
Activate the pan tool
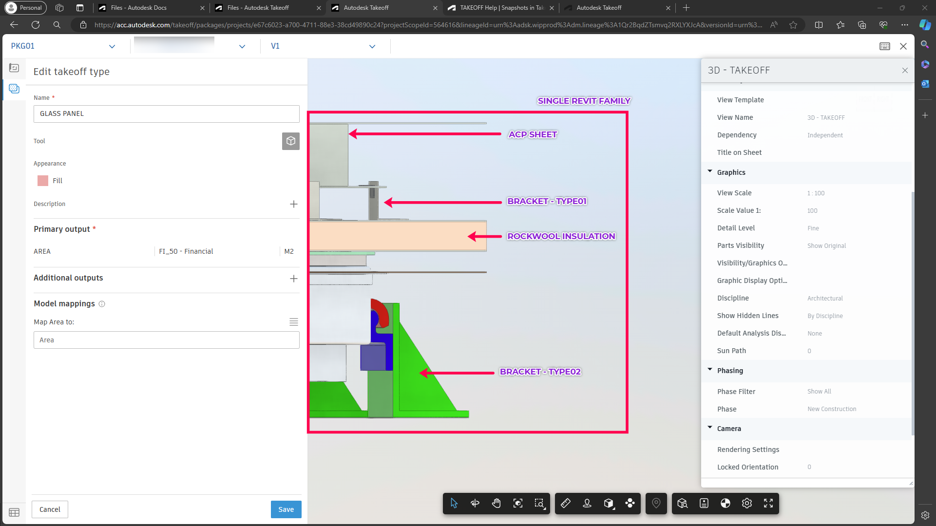(497, 504)
